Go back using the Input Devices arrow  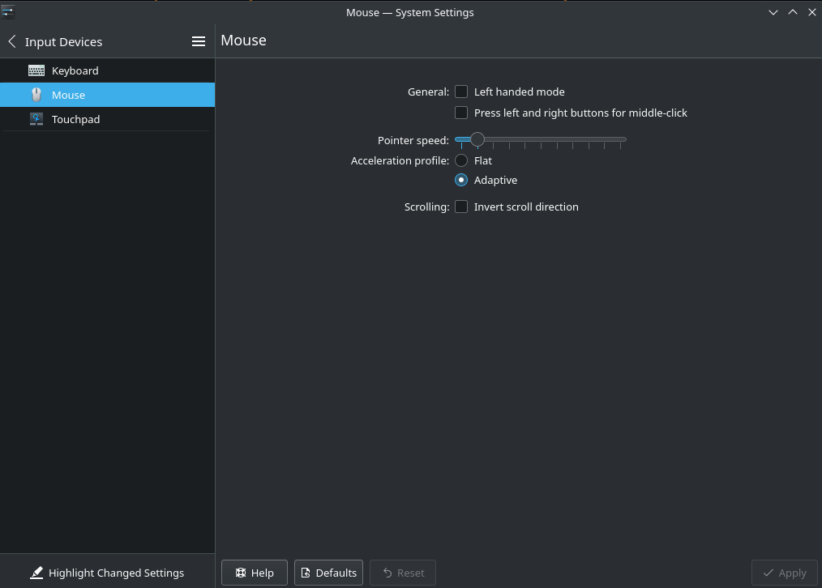coord(12,41)
